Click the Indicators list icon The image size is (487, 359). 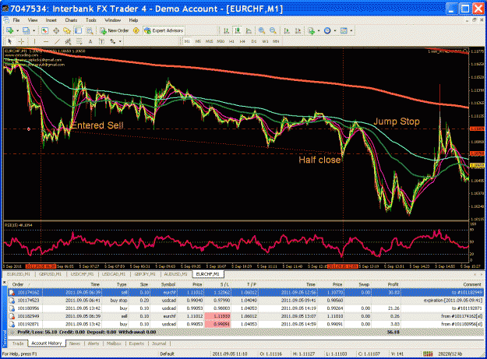click(311, 30)
